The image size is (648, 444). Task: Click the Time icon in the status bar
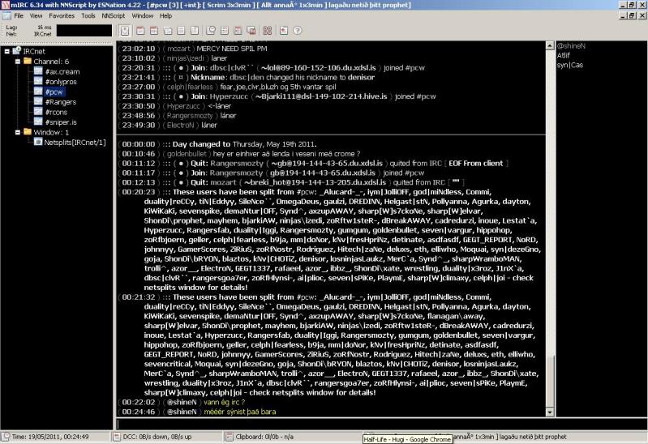click(6, 437)
